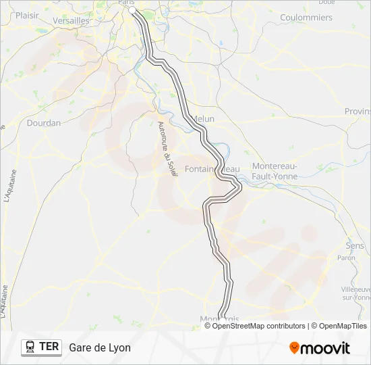This screenshot has width=371, height=365.
Task: Open the OpenMapTiles attribution link
Action: pyautogui.click(x=339, y=326)
